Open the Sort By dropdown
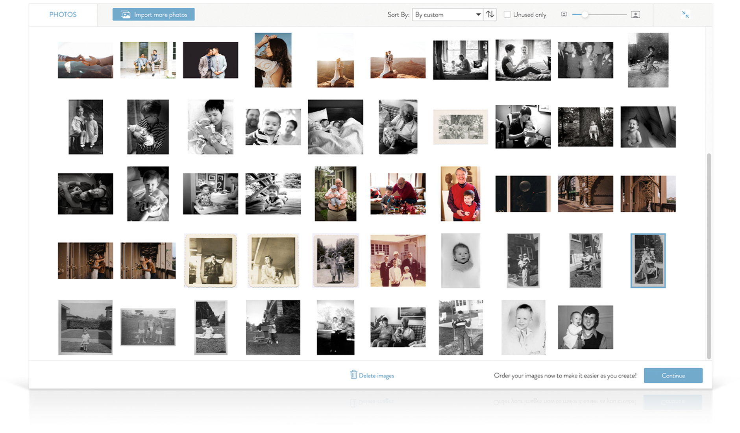Screen dimensions: 740x433 tap(447, 15)
